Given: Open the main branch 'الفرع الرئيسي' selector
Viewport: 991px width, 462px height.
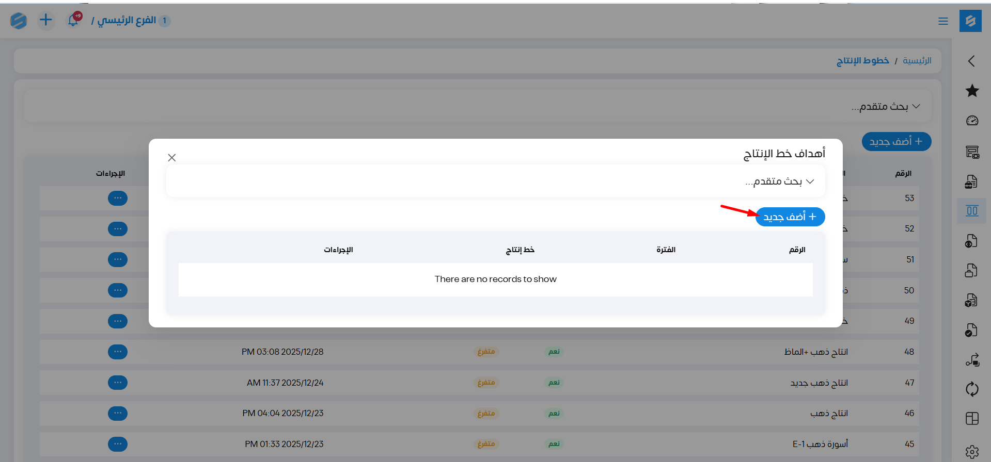Looking at the screenshot, I should pos(127,21).
